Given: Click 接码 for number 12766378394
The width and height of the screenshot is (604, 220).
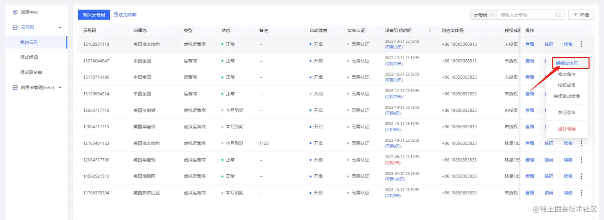Looking at the screenshot, I should coord(549,193).
